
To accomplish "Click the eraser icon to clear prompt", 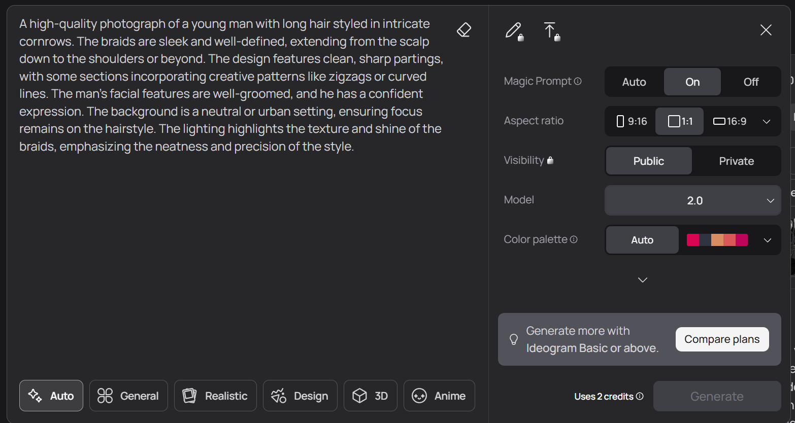I will pyautogui.click(x=463, y=30).
